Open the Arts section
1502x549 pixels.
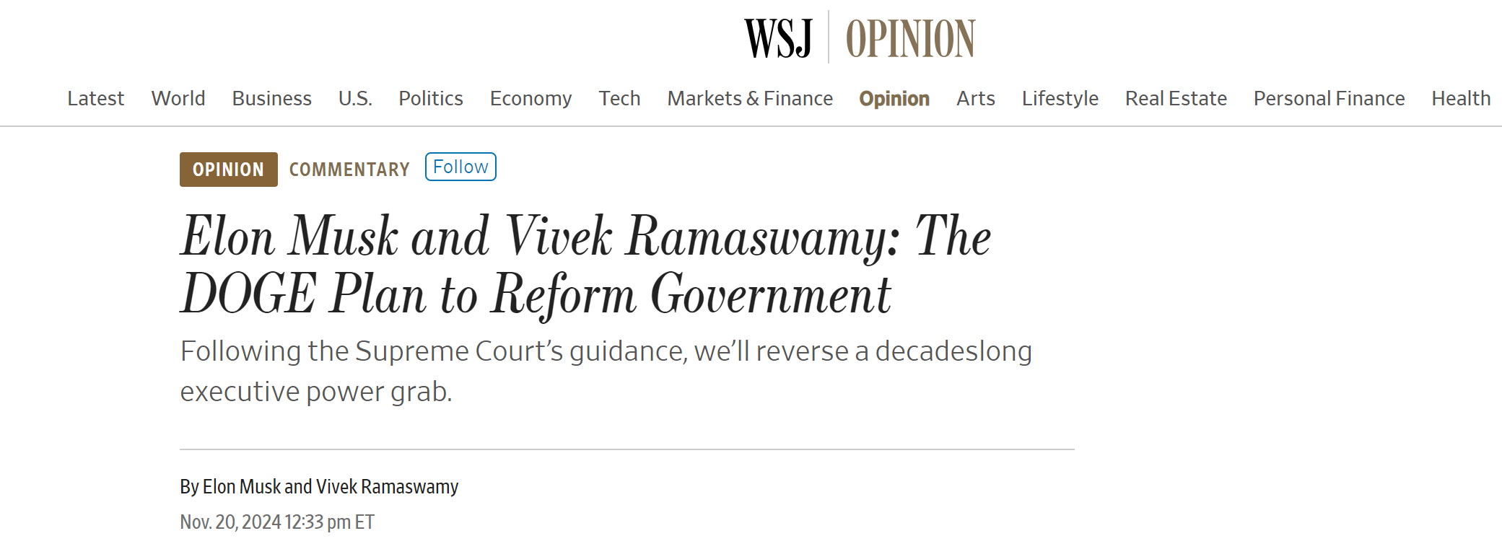pyautogui.click(x=975, y=98)
